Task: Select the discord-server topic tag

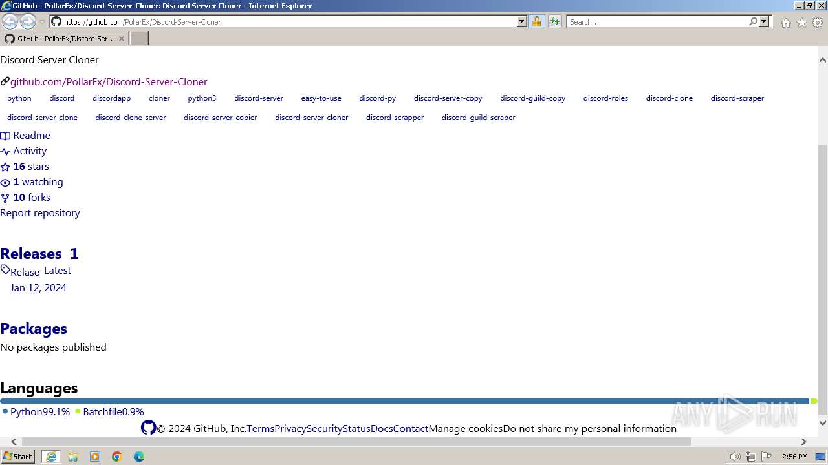Action: click(259, 98)
